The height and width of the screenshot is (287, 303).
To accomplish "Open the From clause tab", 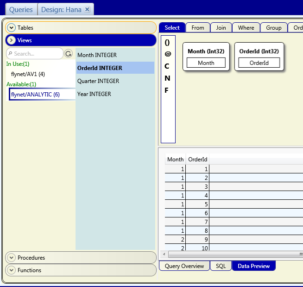I will [198, 28].
